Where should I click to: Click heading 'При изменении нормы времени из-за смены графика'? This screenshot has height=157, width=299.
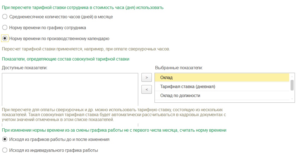(114, 130)
